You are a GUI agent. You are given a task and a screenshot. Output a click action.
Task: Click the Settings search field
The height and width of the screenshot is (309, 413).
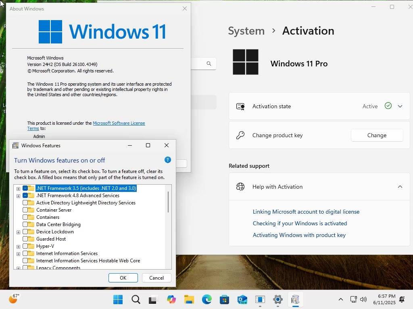[203, 63]
